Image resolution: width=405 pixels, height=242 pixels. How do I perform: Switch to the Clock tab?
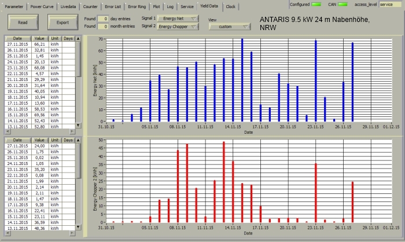(230, 6)
